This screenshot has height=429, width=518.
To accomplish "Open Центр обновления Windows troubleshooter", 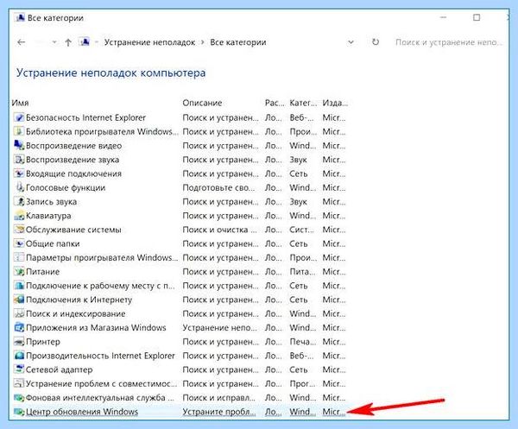I will pos(82,412).
